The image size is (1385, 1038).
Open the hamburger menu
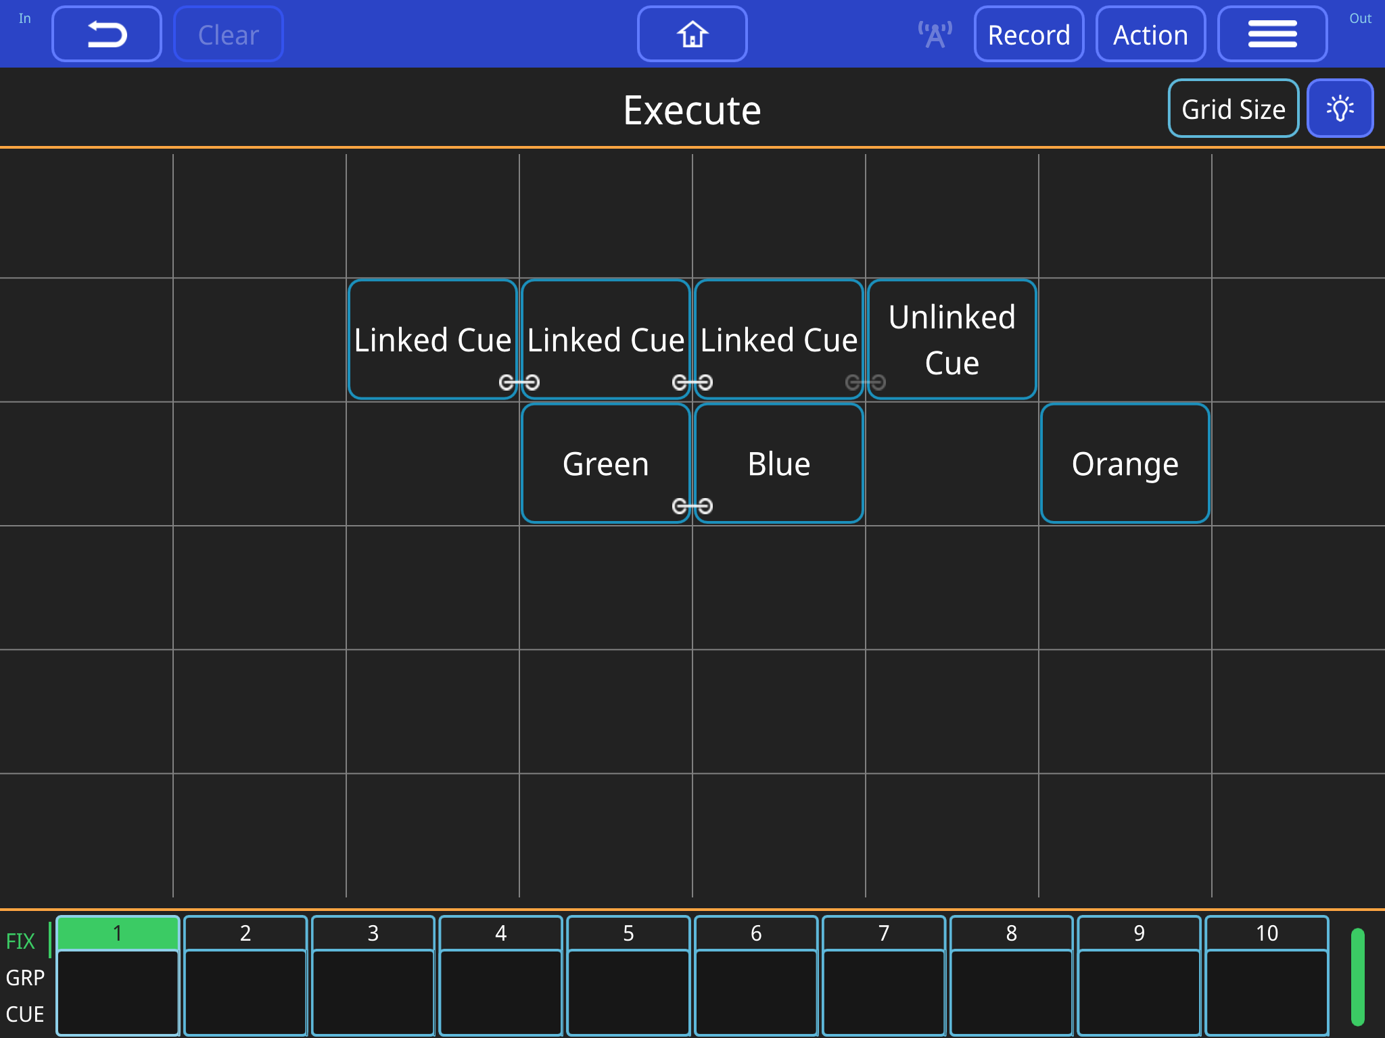(x=1272, y=34)
